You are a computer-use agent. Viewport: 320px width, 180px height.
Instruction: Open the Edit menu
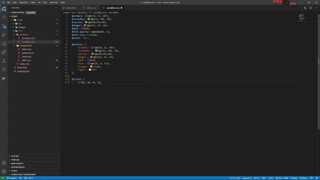point(14,2)
